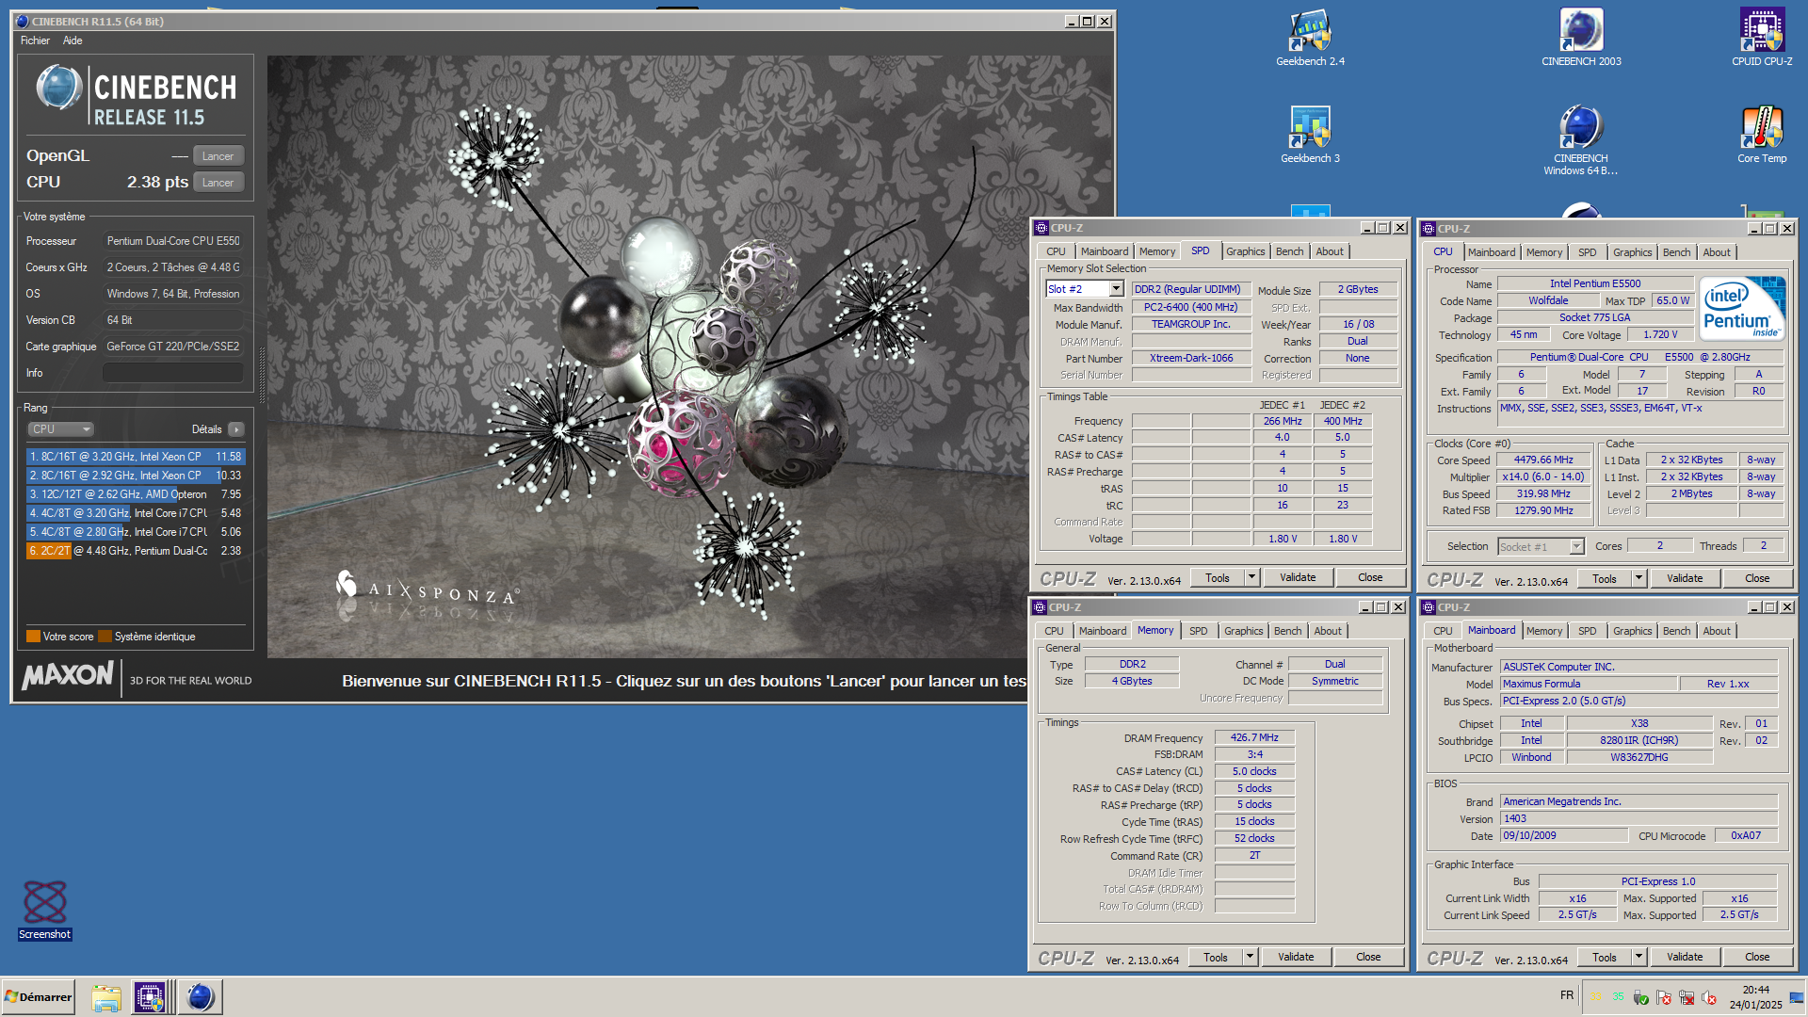The height and width of the screenshot is (1017, 1808).
Task: Open Geekbench 3 desktop shortcut
Action: point(1310,135)
